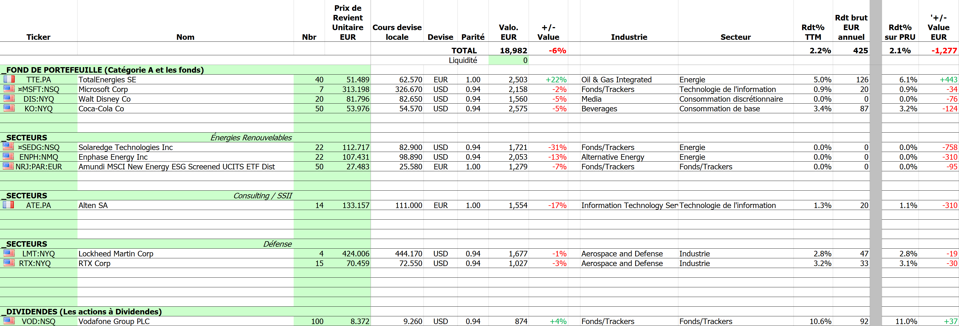
Task: Click the US flag next to DIS:NYQ
Action: click(9, 99)
